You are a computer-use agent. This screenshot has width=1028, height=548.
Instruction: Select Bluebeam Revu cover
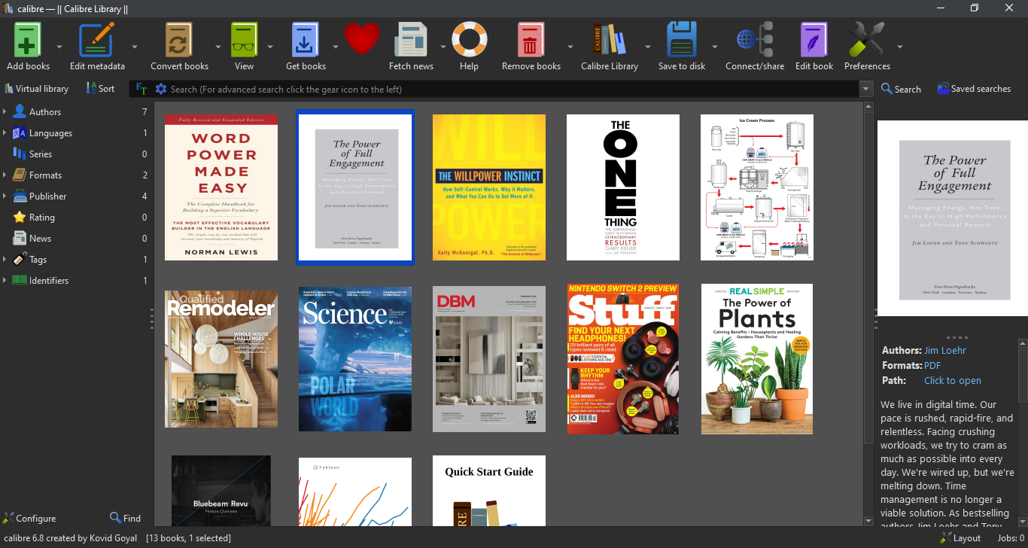pos(221,491)
